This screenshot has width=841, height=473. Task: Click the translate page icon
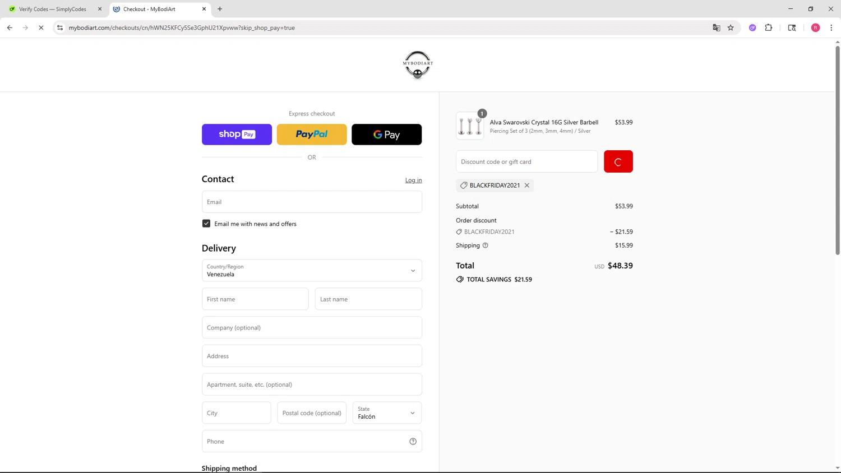(x=716, y=27)
